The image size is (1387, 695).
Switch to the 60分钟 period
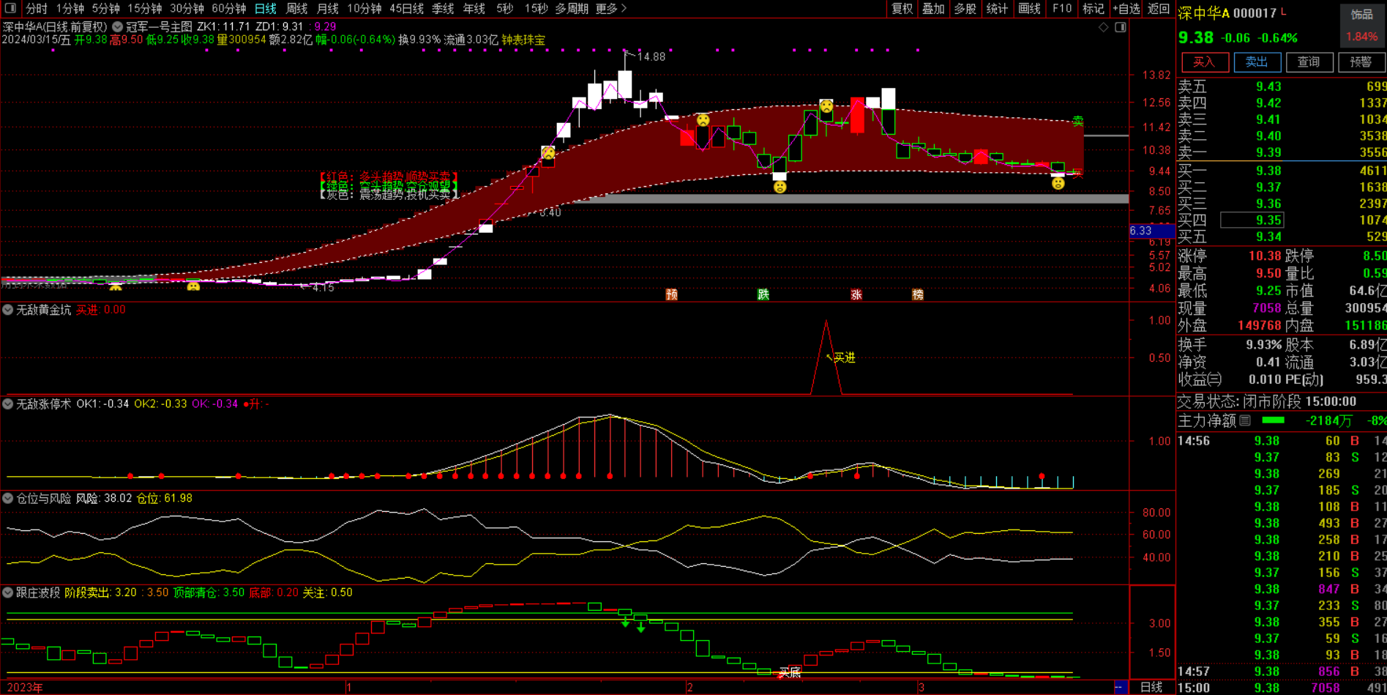click(x=228, y=9)
